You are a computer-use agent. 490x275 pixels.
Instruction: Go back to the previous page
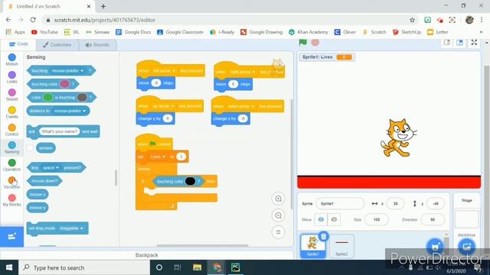point(8,20)
